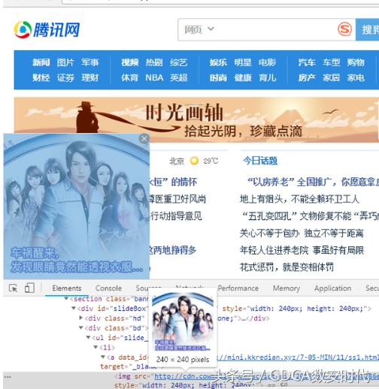Click the floating game ad image

tap(77, 207)
